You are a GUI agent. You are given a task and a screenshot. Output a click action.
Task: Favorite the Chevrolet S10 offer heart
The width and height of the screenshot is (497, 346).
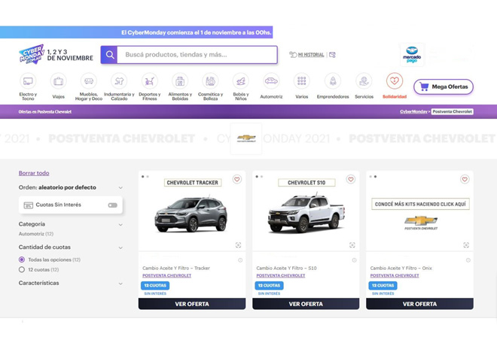(x=350, y=180)
